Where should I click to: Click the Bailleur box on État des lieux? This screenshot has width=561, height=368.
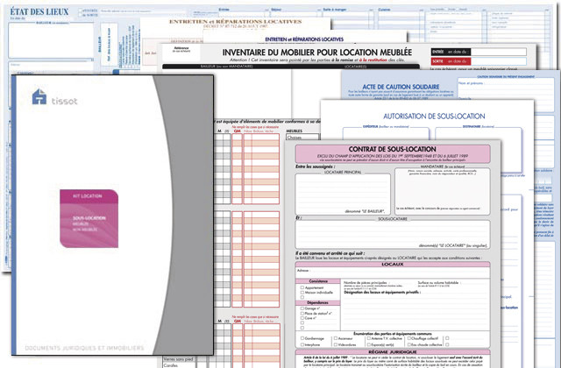51,40
